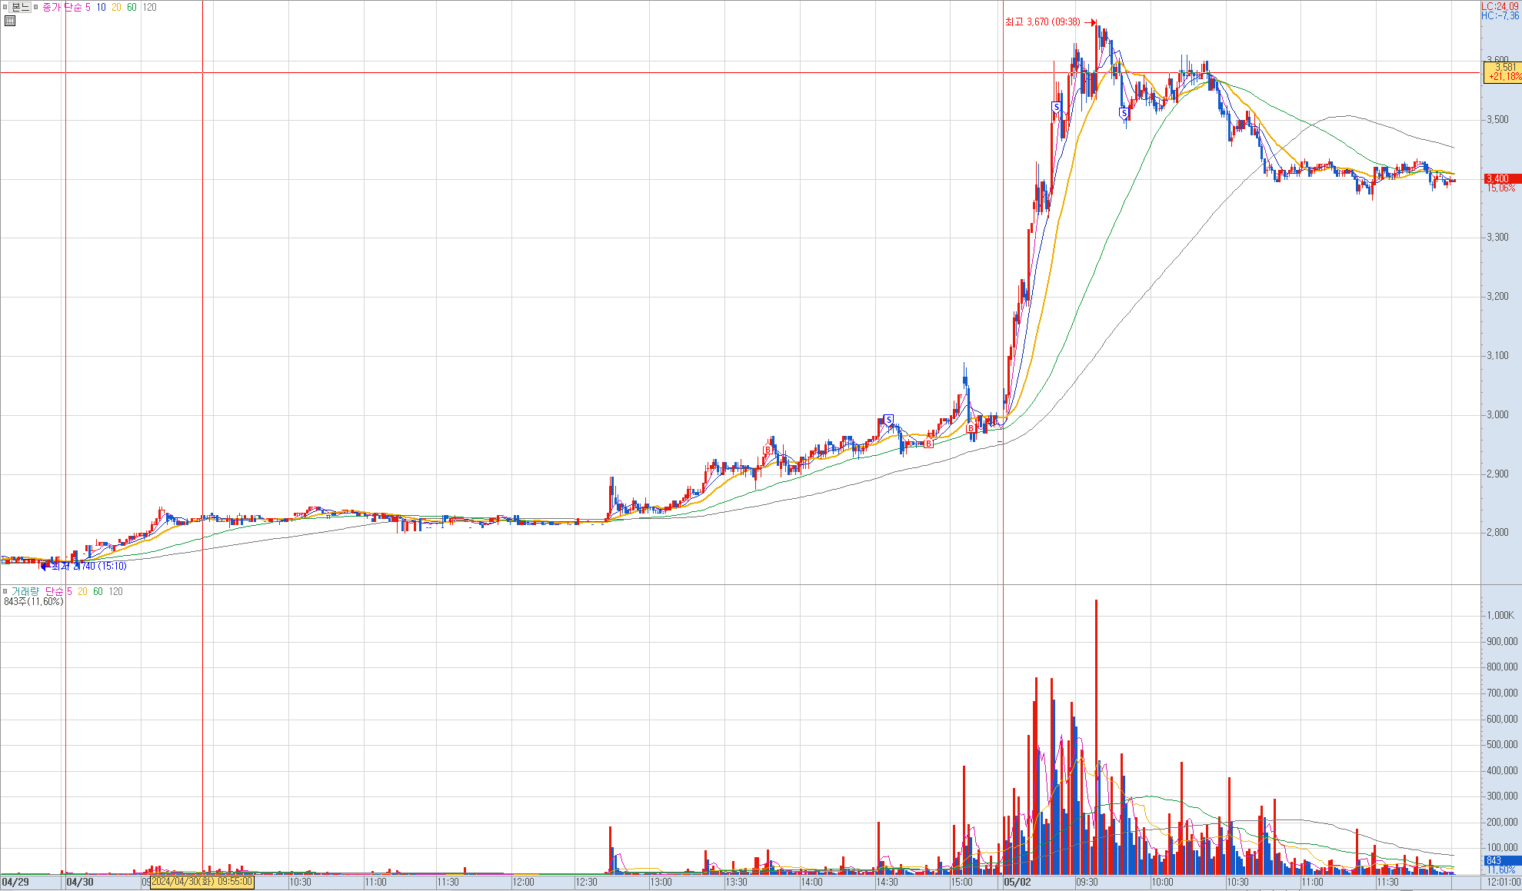Click the red B buy marker right of 15:00
This screenshot has height=891, width=1522.
(x=971, y=428)
